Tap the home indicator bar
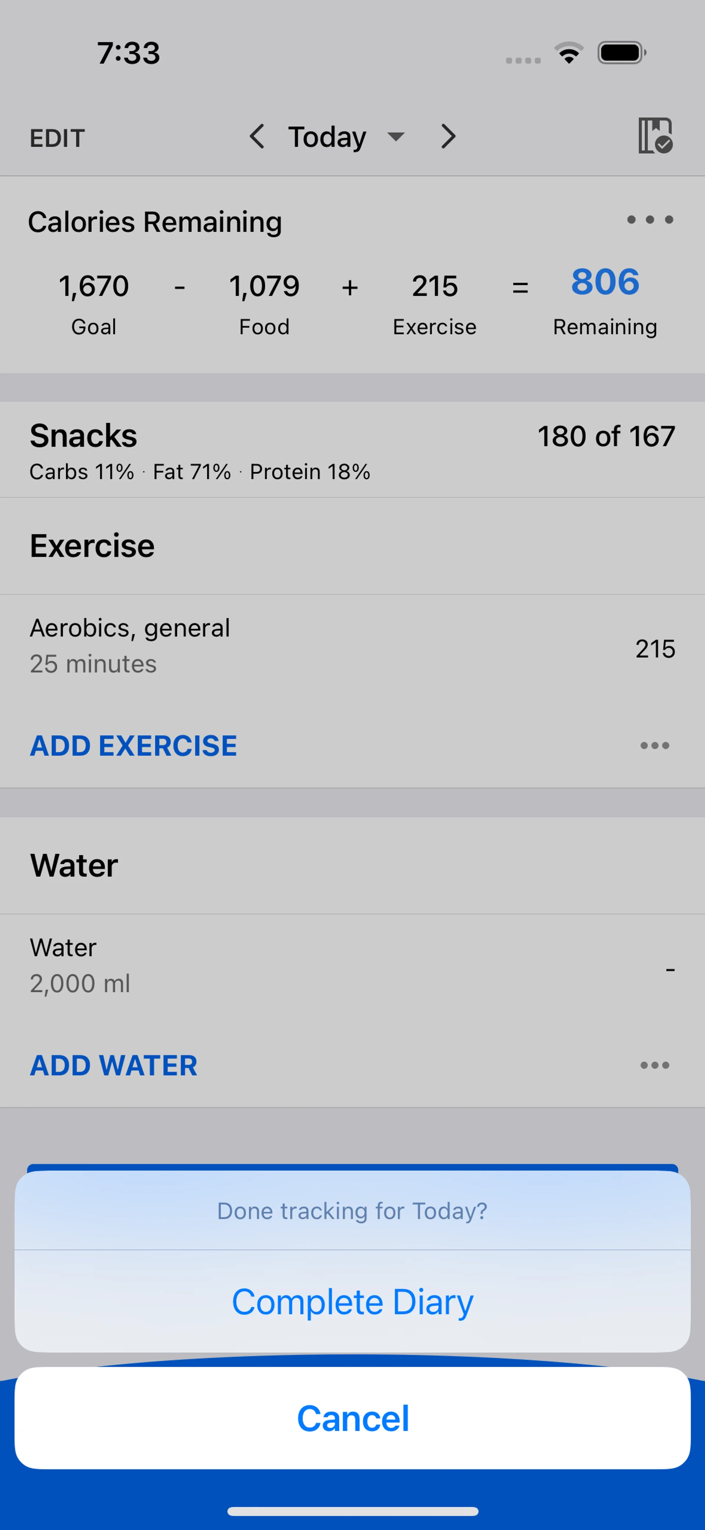The width and height of the screenshot is (705, 1530). click(x=352, y=1511)
